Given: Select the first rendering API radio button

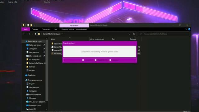Looking at the screenshot, I should (83, 60).
